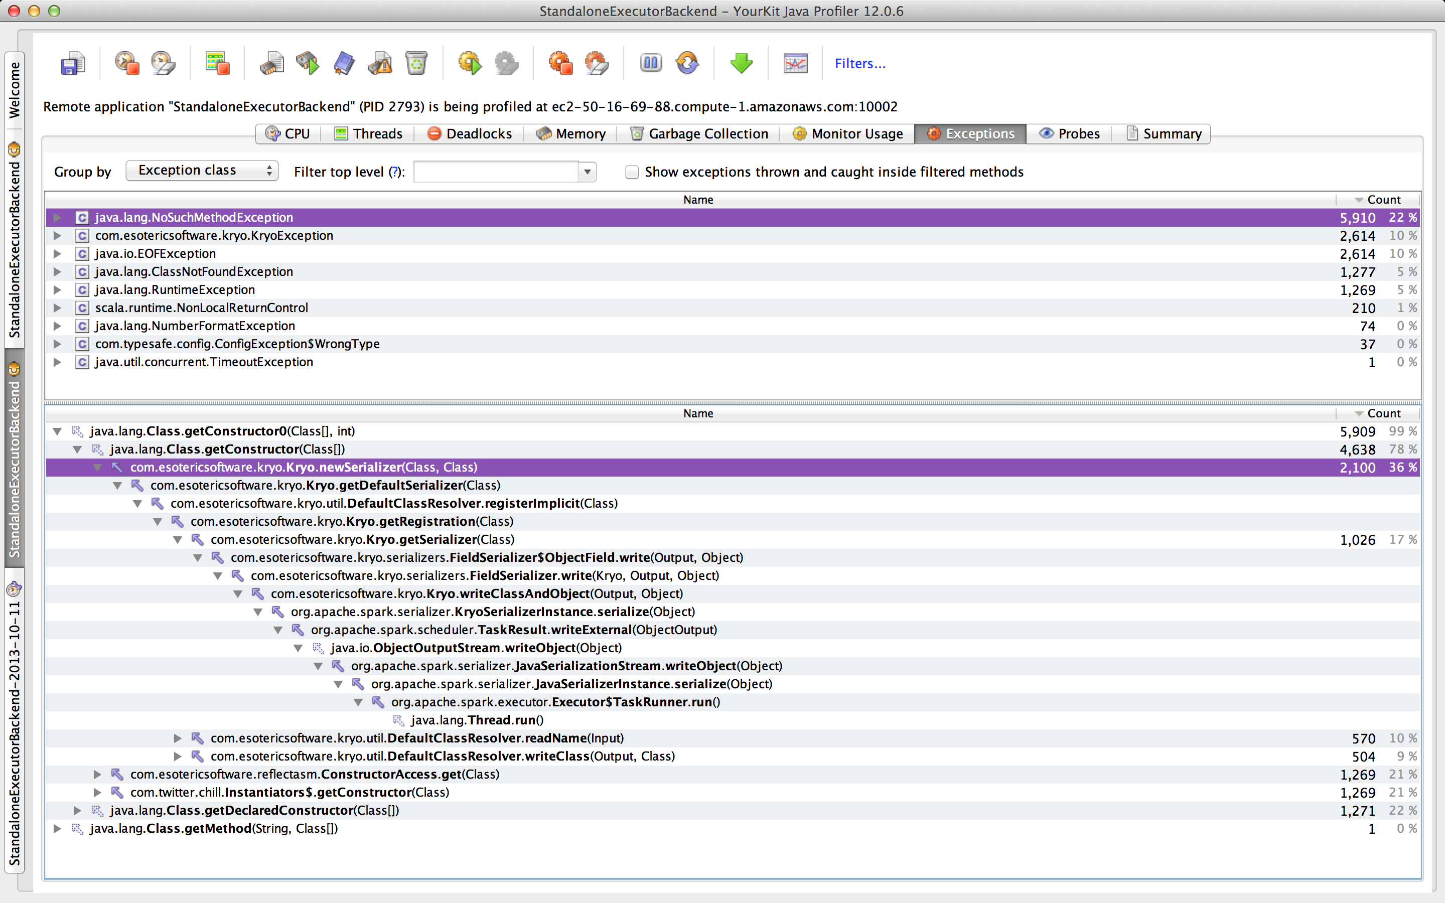Pause telemetry with the blue pause icon
Screen dimensions: 1445x903
651,63
